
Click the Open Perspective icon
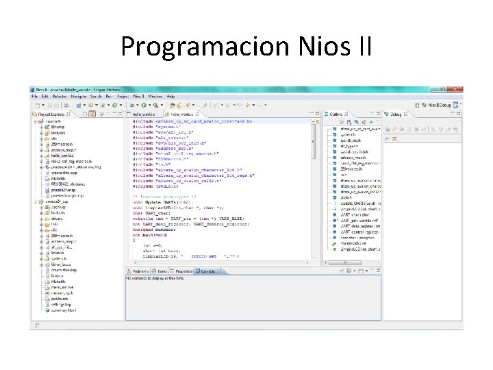pyautogui.click(x=417, y=105)
